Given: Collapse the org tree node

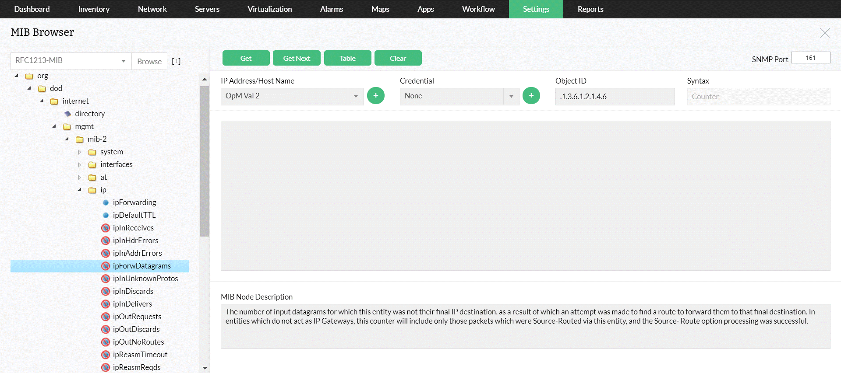Looking at the screenshot, I should click(x=17, y=76).
